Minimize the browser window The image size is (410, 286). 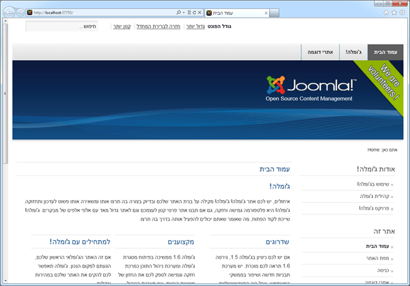(x=379, y=3)
